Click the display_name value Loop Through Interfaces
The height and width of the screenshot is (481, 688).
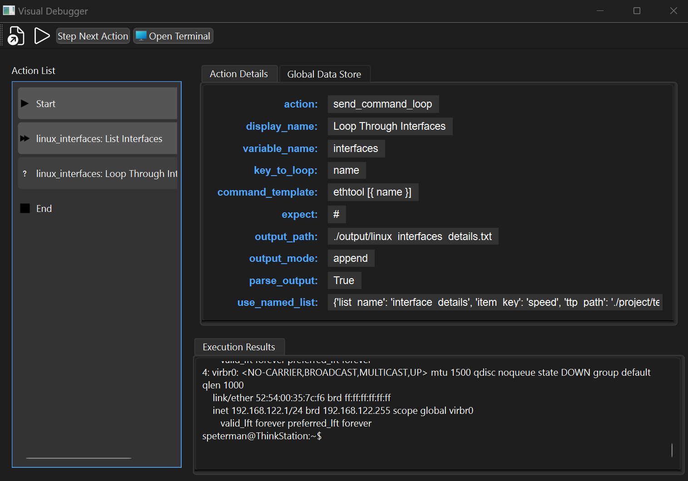coord(390,126)
